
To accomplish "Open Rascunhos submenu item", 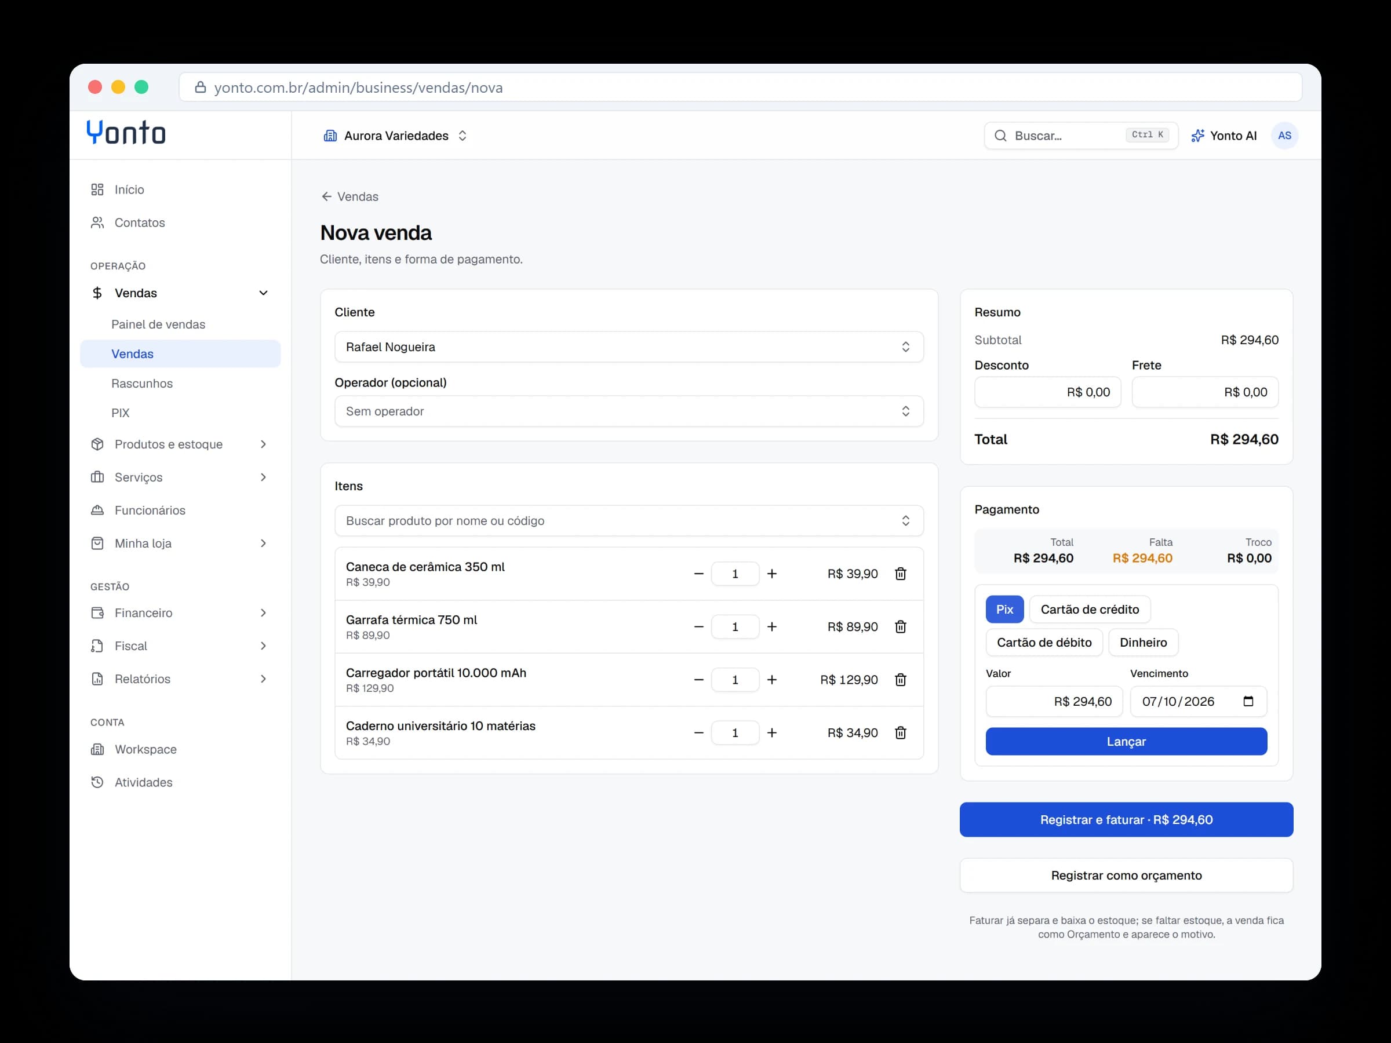I will pyautogui.click(x=180, y=384).
